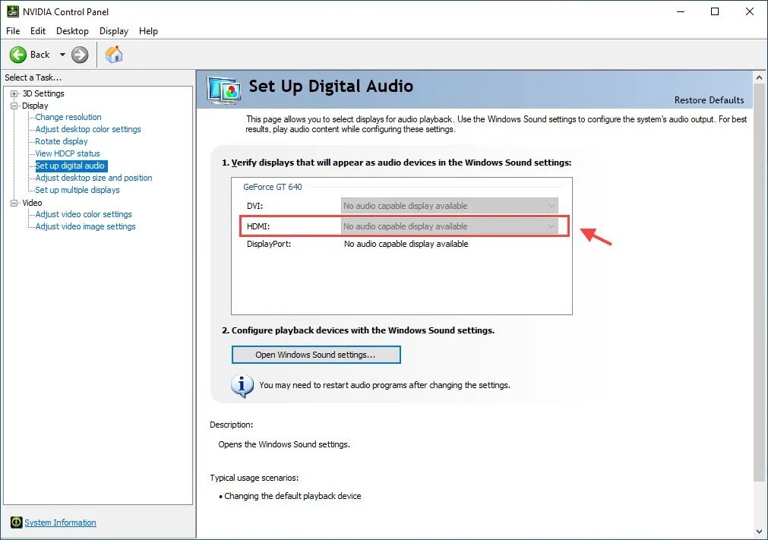The height and width of the screenshot is (540, 768).
Task: Open the Edit menu
Action: tap(38, 31)
